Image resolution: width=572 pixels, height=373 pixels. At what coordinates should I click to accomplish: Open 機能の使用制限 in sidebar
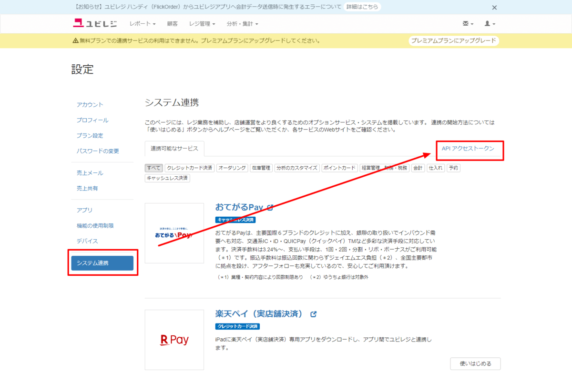click(95, 226)
